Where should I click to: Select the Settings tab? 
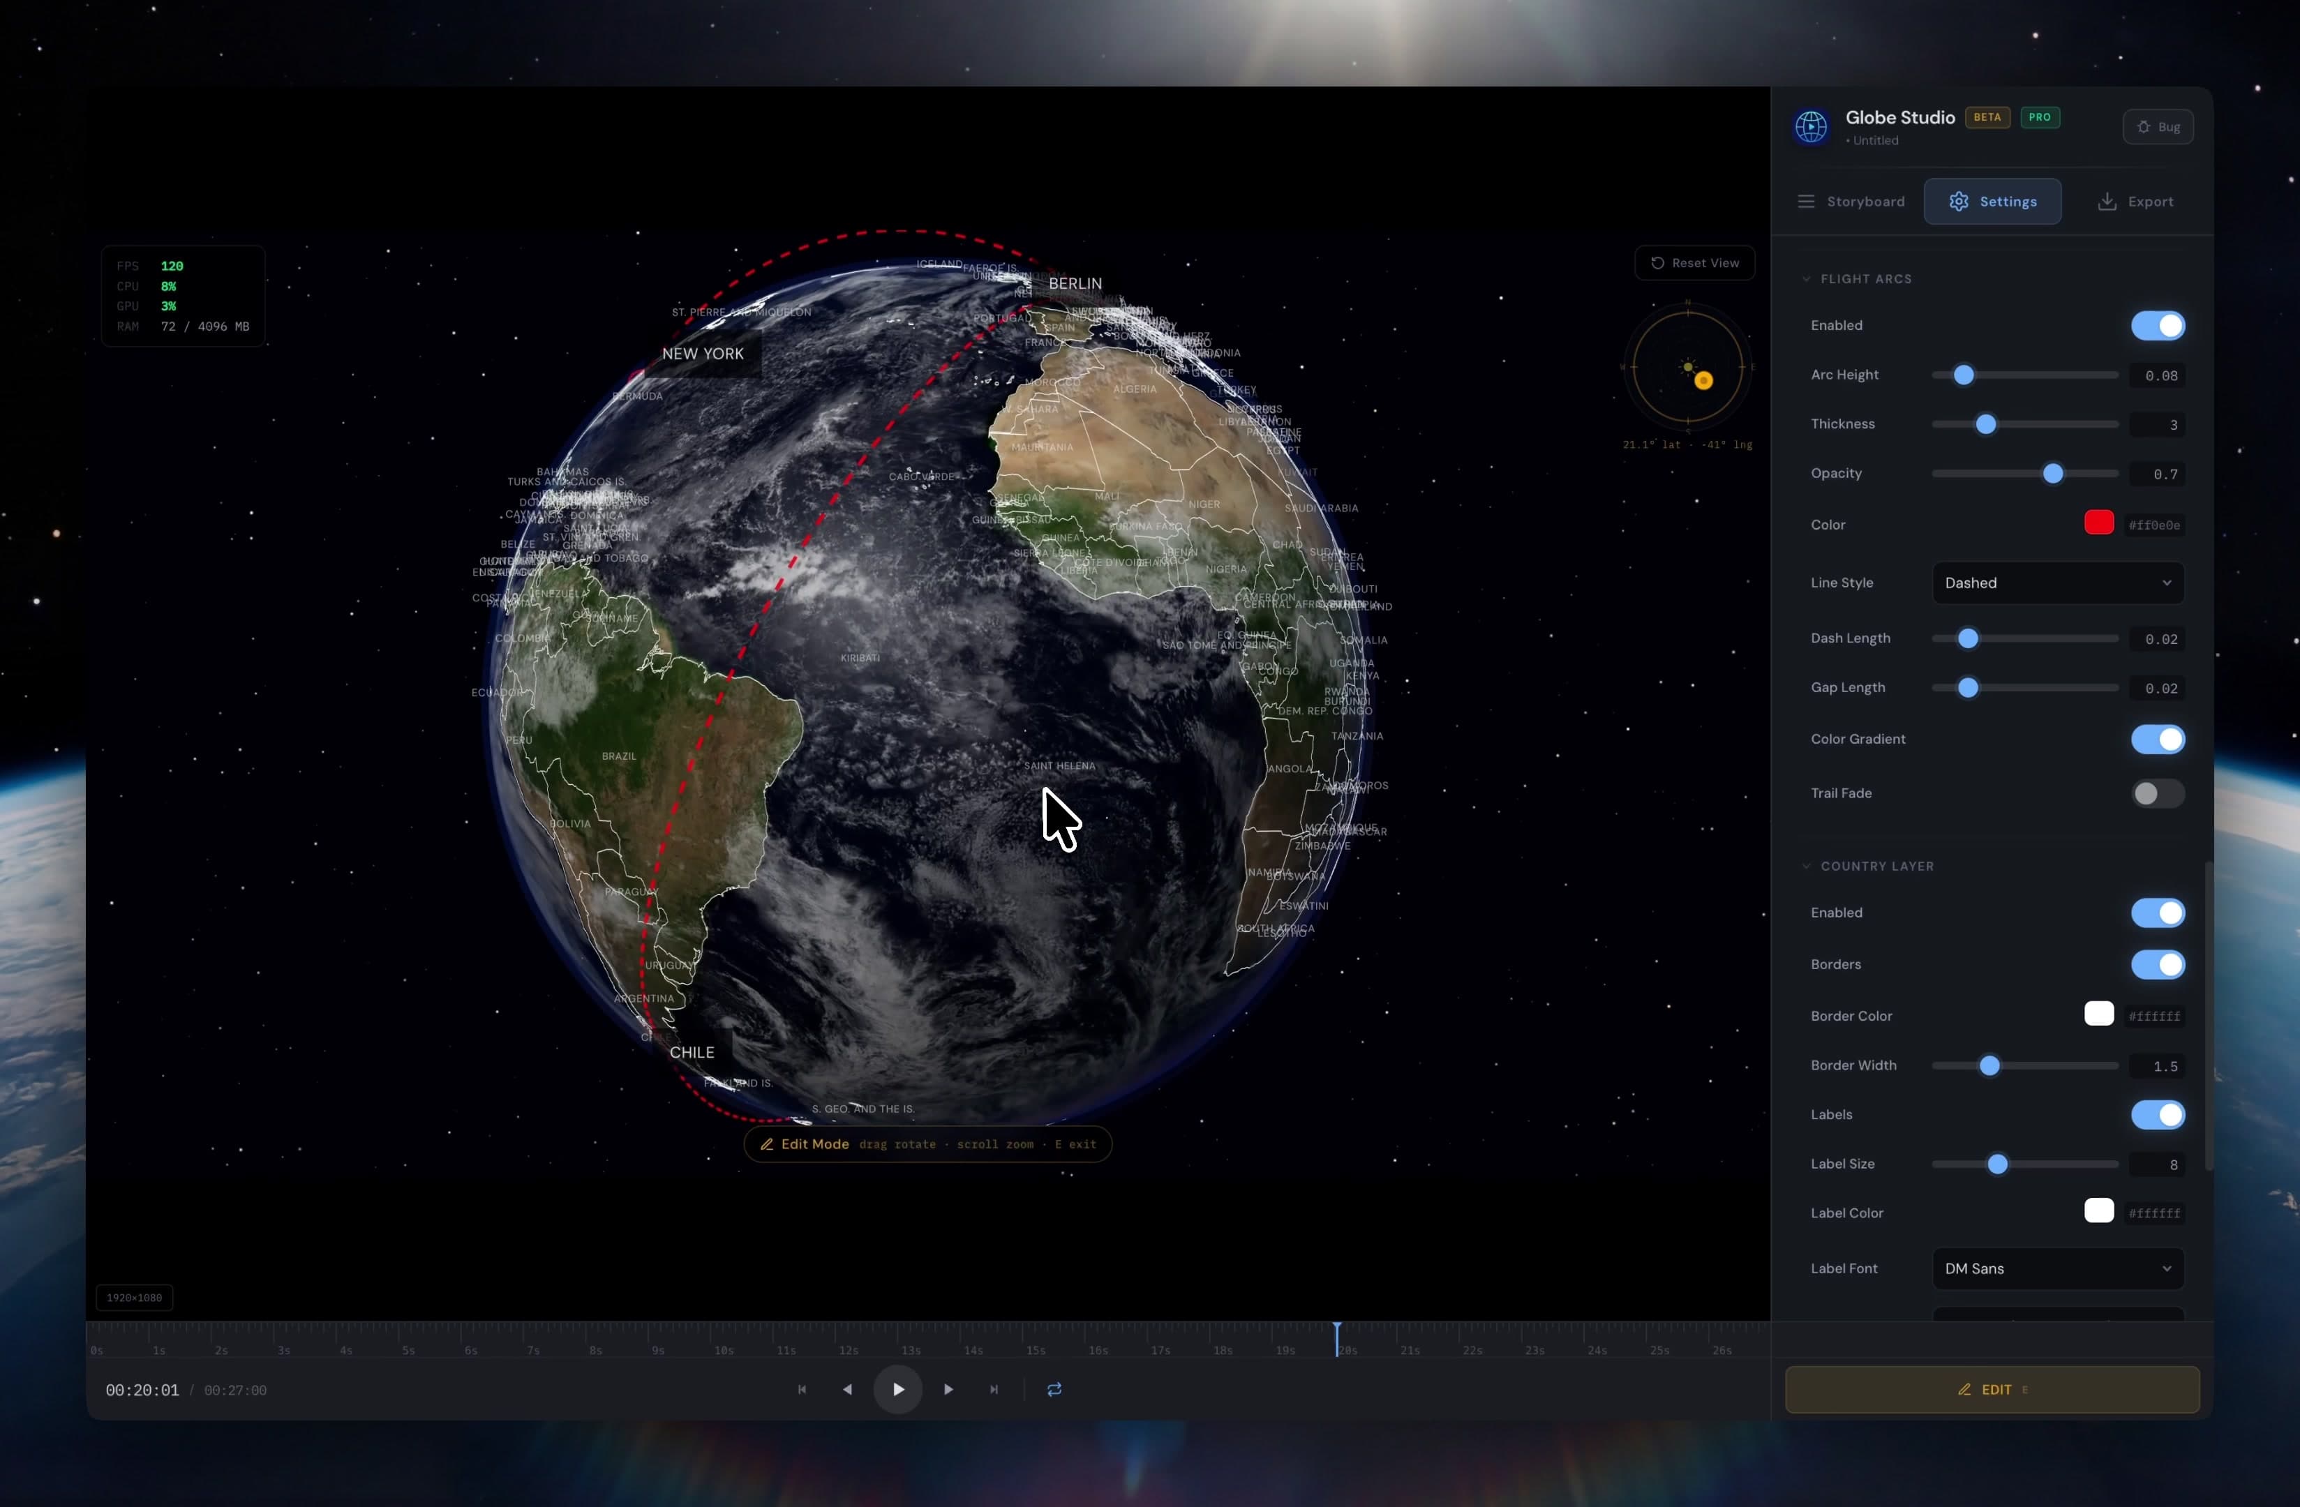click(1993, 201)
